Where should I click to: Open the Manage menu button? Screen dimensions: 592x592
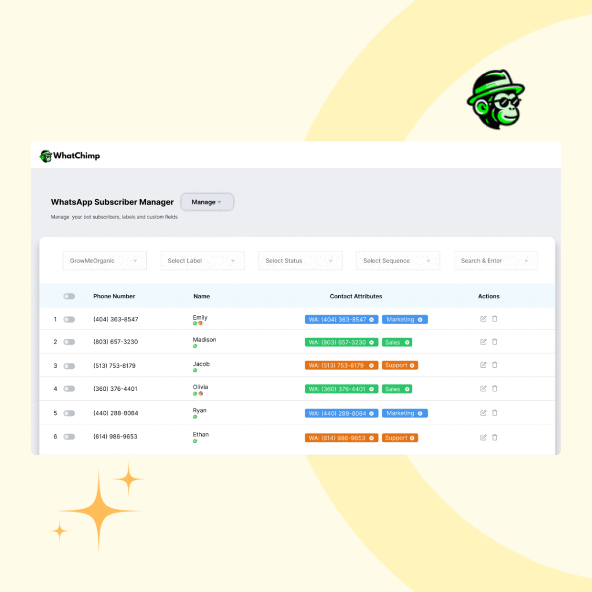pyautogui.click(x=207, y=202)
